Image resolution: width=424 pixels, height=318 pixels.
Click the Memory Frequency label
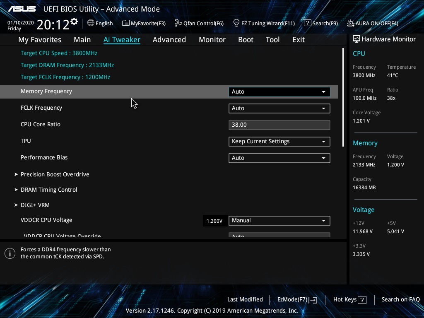pyautogui.click(x=46, y=92)
